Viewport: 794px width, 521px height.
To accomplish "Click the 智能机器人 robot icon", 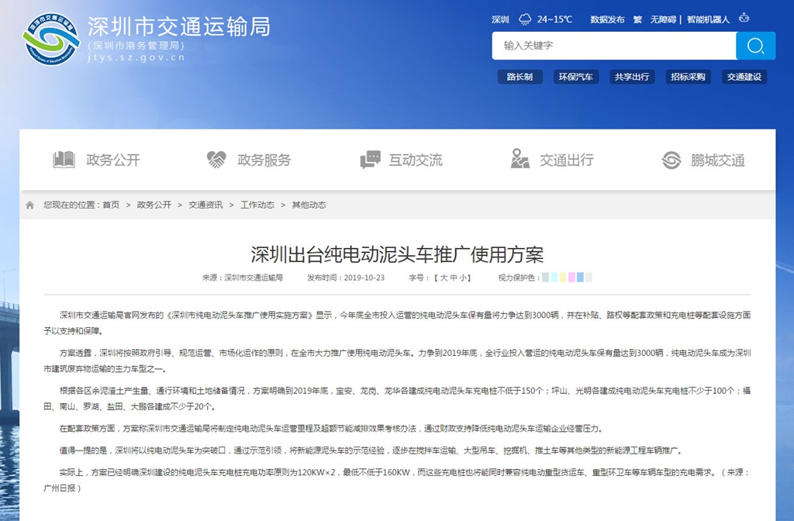I will [744, 18].
